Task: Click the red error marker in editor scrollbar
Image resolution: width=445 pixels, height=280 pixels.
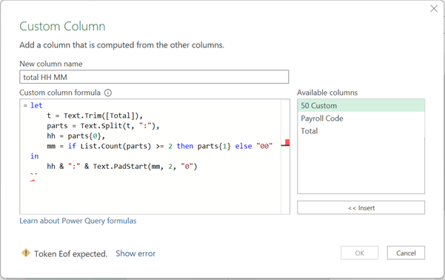Action: coord(287,142)
